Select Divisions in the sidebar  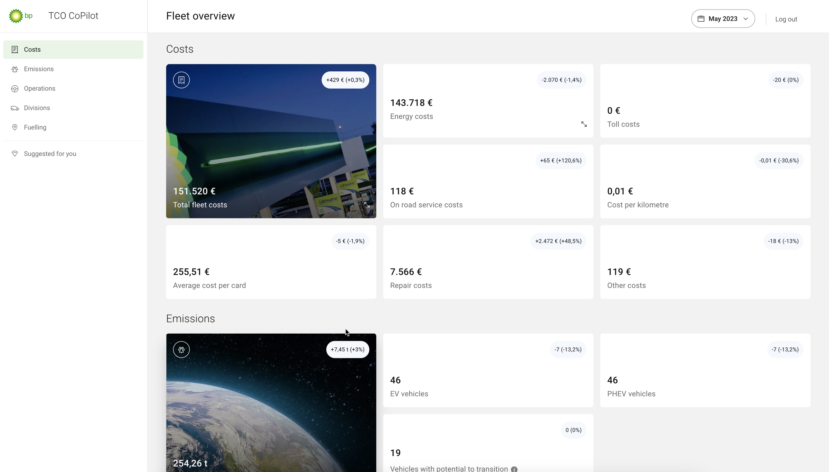[x=73, y=108]
